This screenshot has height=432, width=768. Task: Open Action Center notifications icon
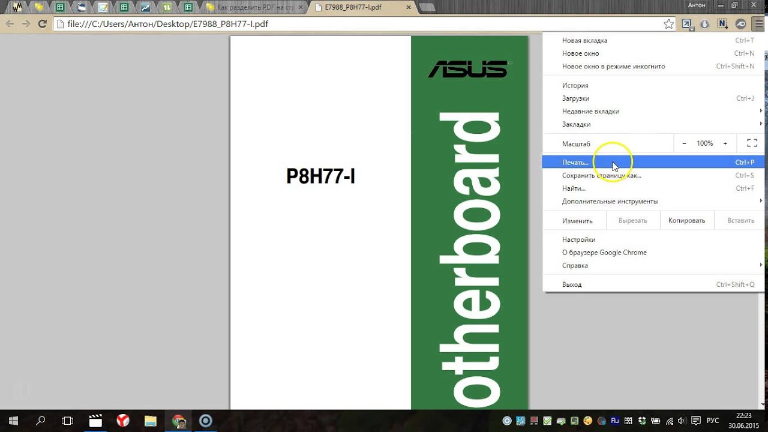pos(696,421)
